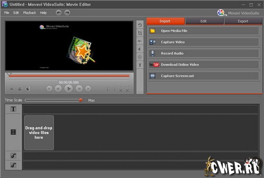264x178 pixels.
Task: Open the Playback menu
Action: [30, 13]
